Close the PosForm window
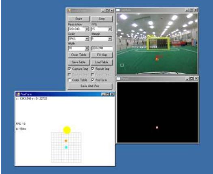Screen dimensions: 213x174 [112, 94]
